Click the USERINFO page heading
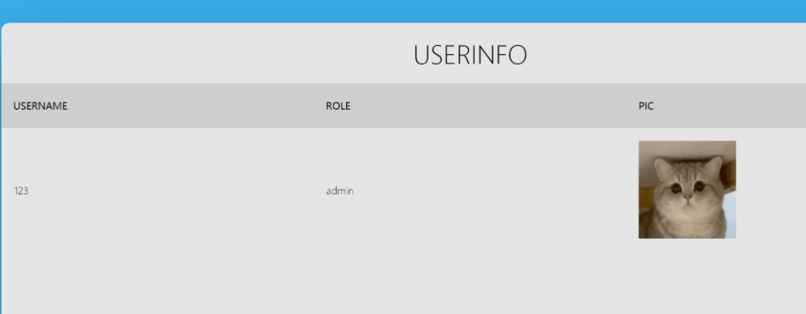 [470, 55]
